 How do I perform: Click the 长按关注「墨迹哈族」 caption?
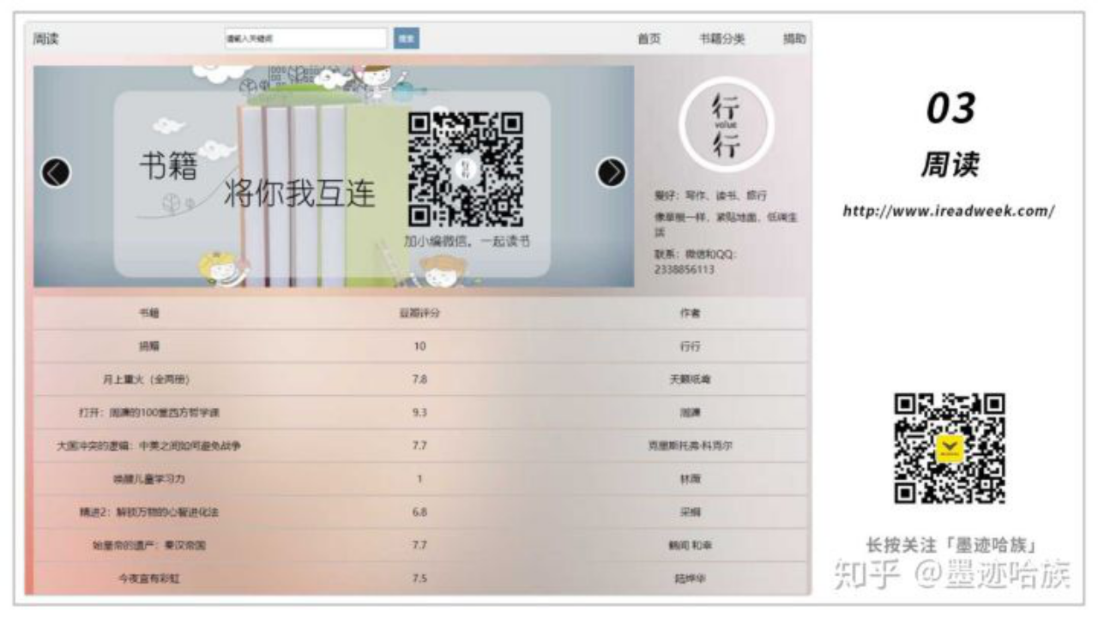(953, 545)
